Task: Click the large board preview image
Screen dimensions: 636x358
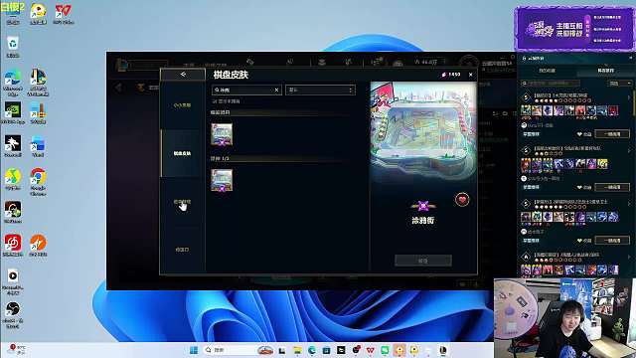Action: 423,132
